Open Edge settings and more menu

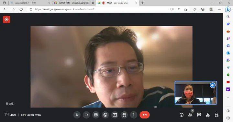pyautogui.click(x=219, y=9)
